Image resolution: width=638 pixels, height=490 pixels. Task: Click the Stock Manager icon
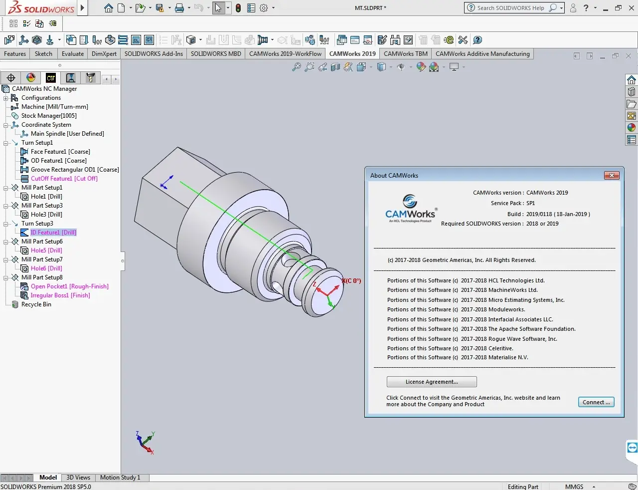click(x=37, y=40)
